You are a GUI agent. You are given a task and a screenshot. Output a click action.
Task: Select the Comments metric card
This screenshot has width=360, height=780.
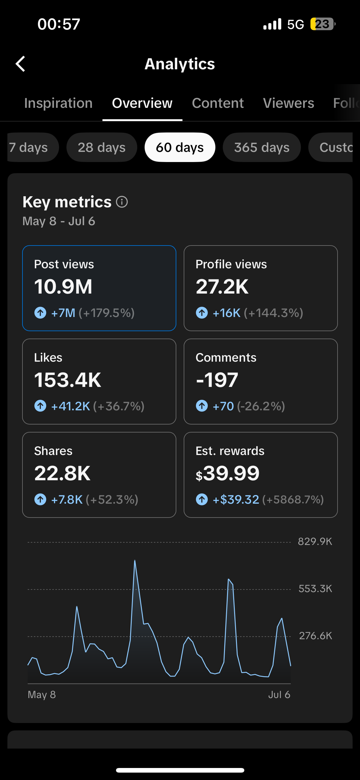(x=261, y=381)
